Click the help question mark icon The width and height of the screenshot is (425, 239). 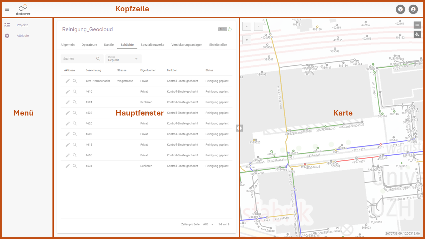click(x=400, y=9)
